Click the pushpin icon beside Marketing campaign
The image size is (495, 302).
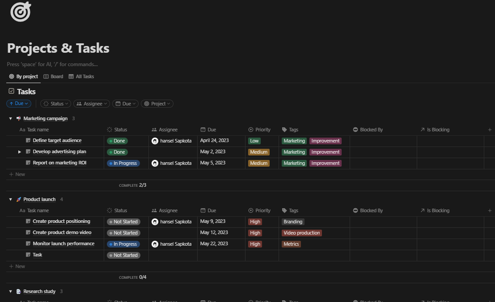point(18,118)
